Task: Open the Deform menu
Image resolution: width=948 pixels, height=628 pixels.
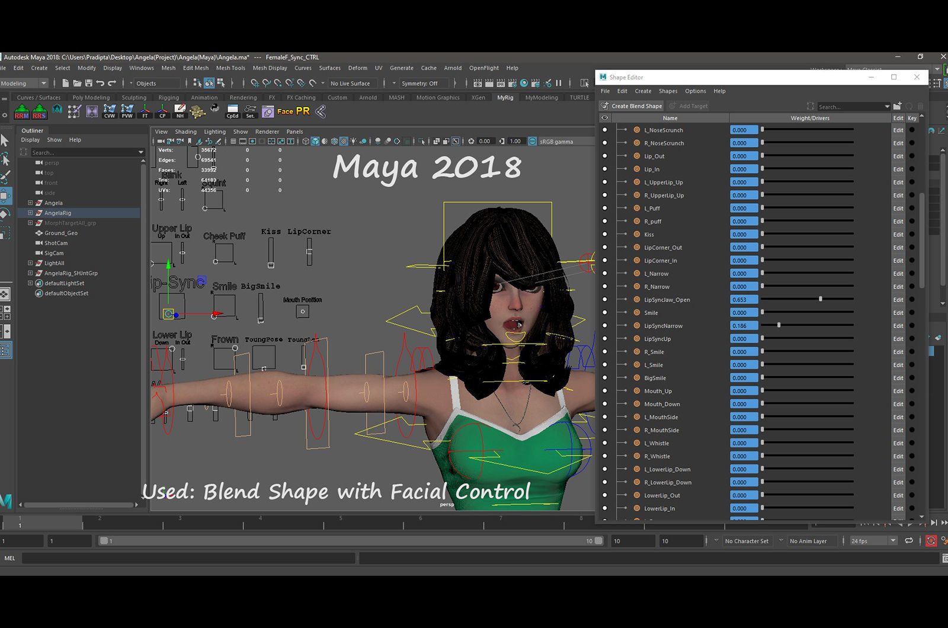Action: (x=357, y=68)
